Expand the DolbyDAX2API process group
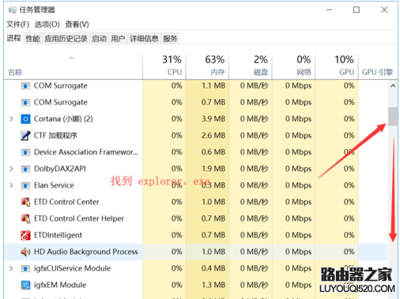The width and height of the screenshot is (400, 299). [x=11, y=168]
